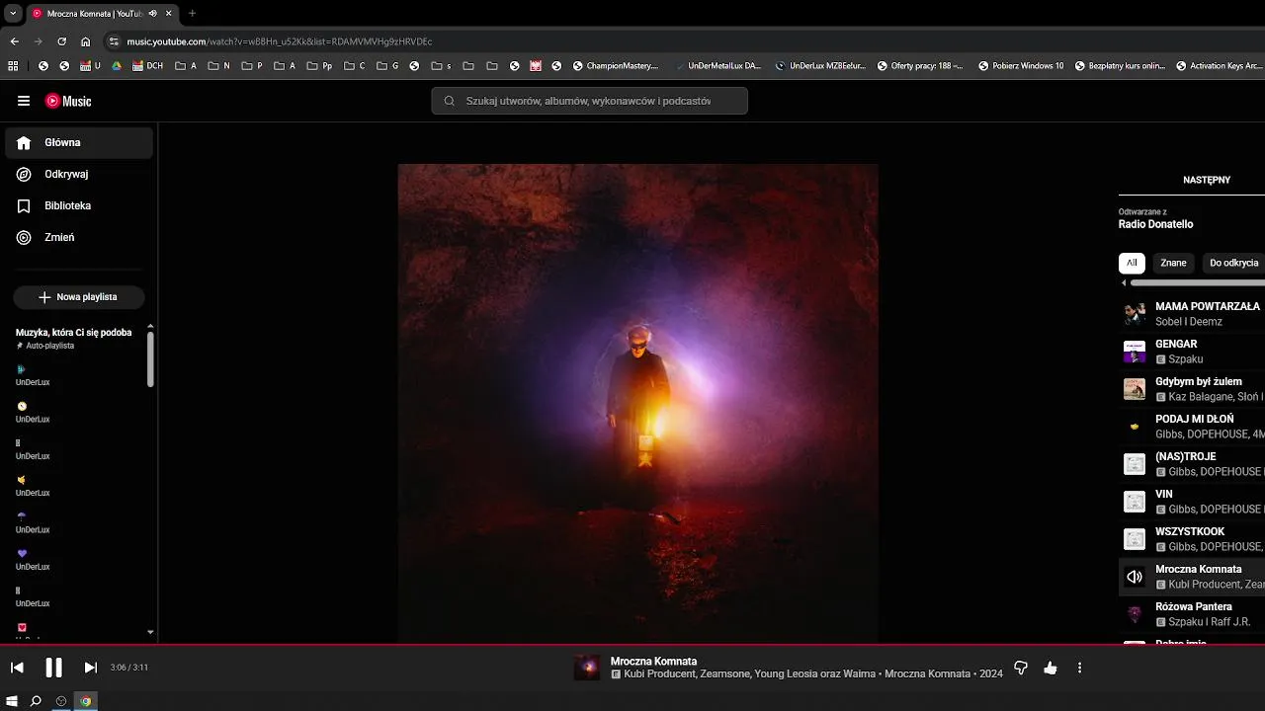Open browser tab search dropdown

[x=13, y=13]
